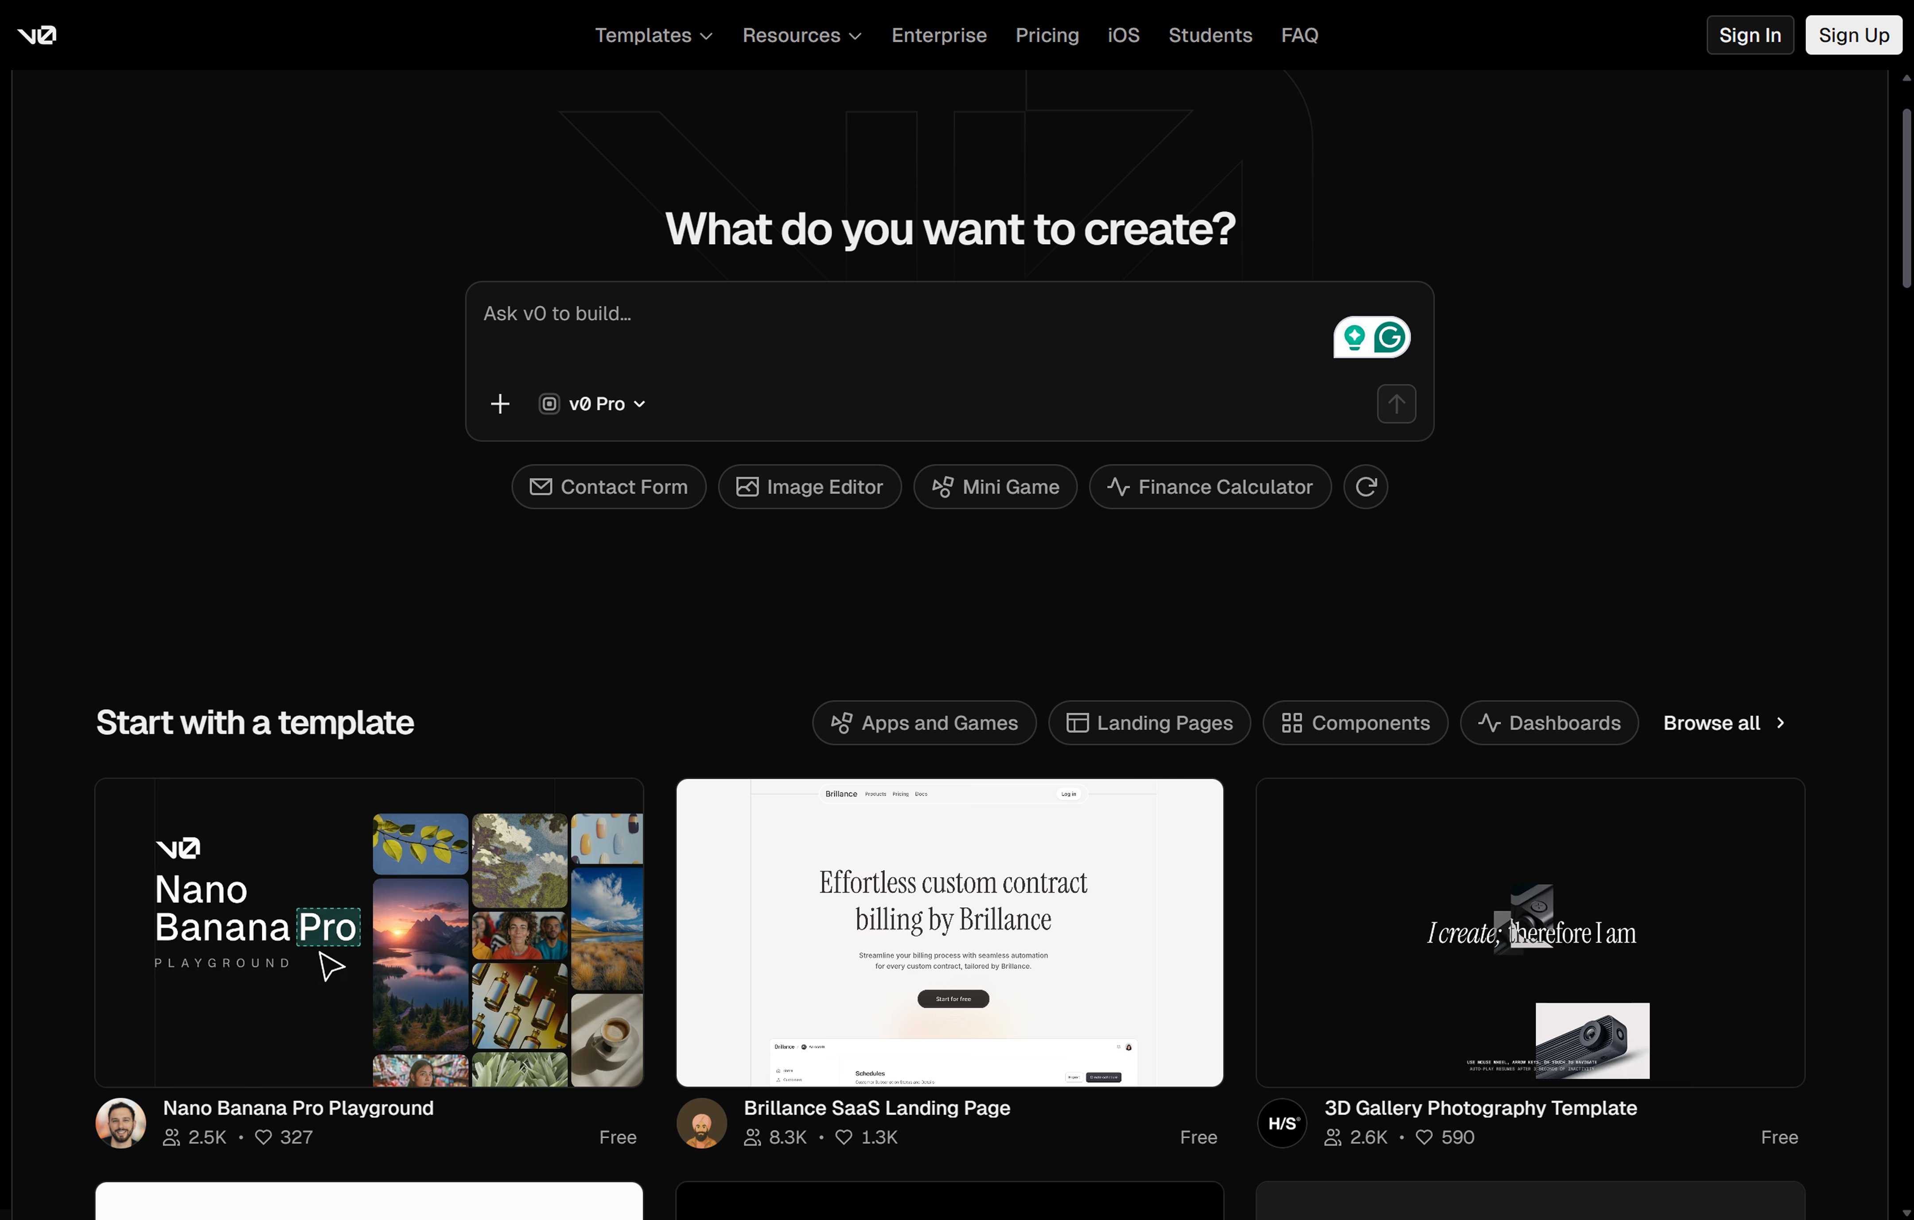Viewport: 1914px width, 1220px height.
Task: Choose the Image Editor suggestion
Action: [810, 486]
